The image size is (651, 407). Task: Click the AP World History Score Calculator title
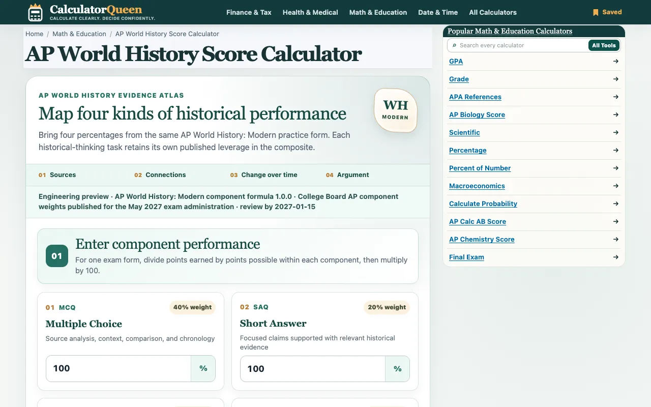click(x=193, y=54)
